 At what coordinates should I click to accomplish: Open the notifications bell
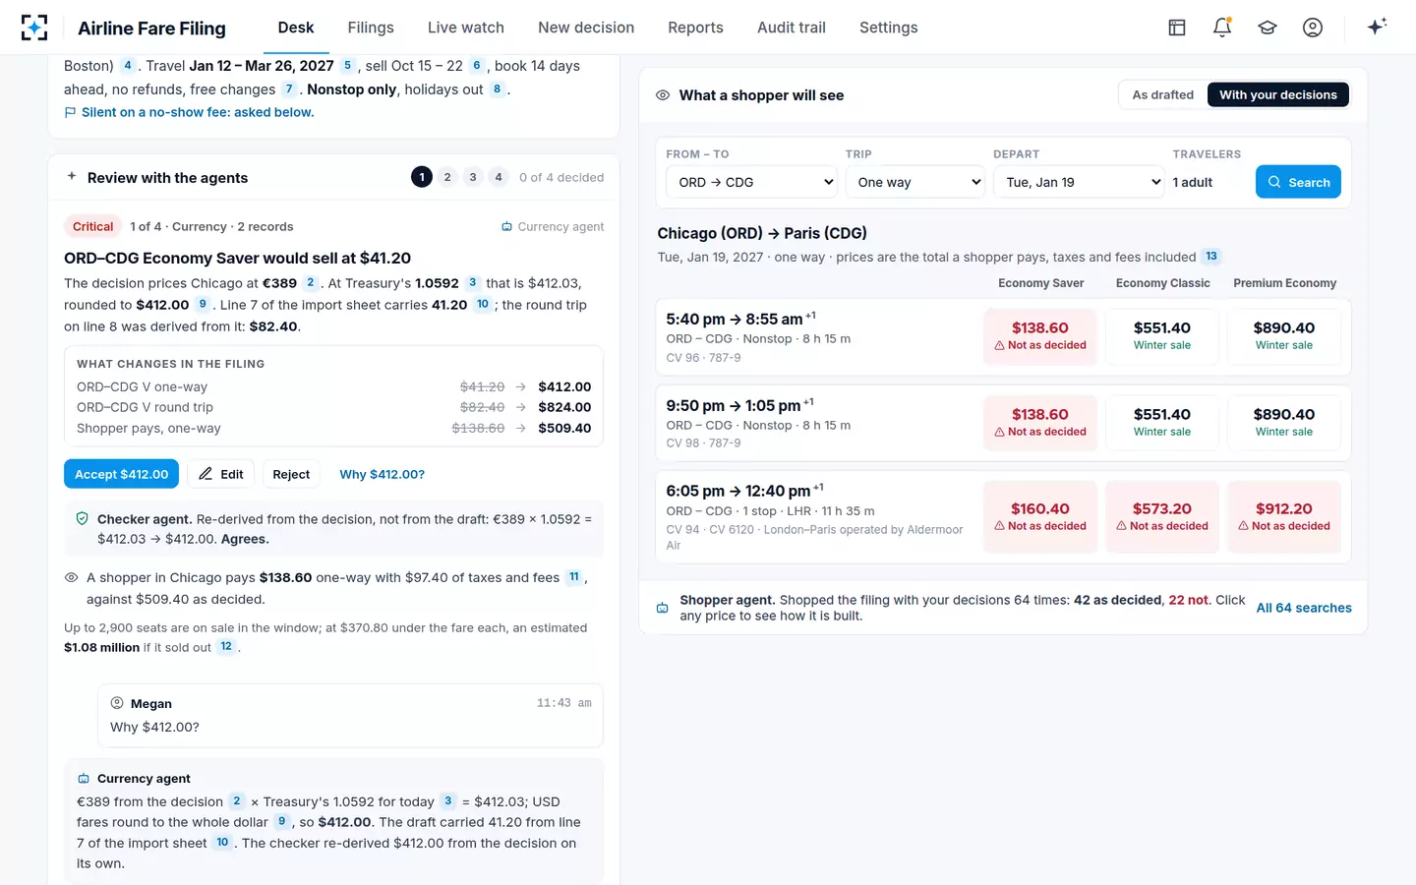[1222, 28]
